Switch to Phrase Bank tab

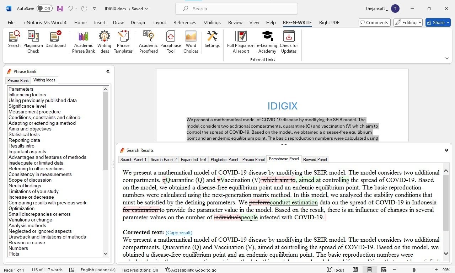pyautogui.click(x=18, y=81)
